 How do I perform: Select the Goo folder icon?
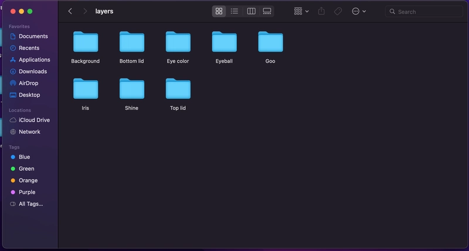point(270,42)
